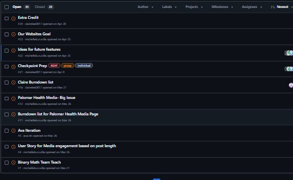Open Palomar Health Media- Big Issue

pyautogui.click(x=46, y=98)
